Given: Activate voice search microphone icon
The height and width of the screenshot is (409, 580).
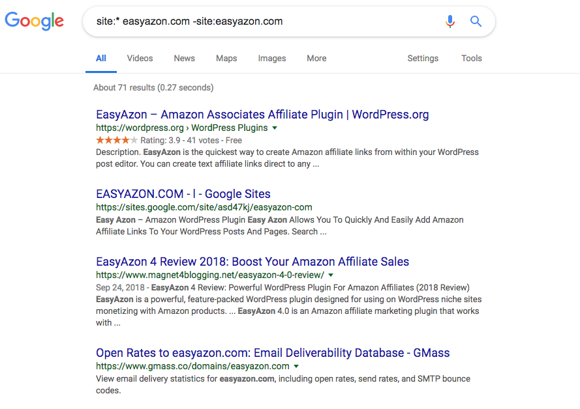Looking at the screenshot, I should click(x=450, y=21).
